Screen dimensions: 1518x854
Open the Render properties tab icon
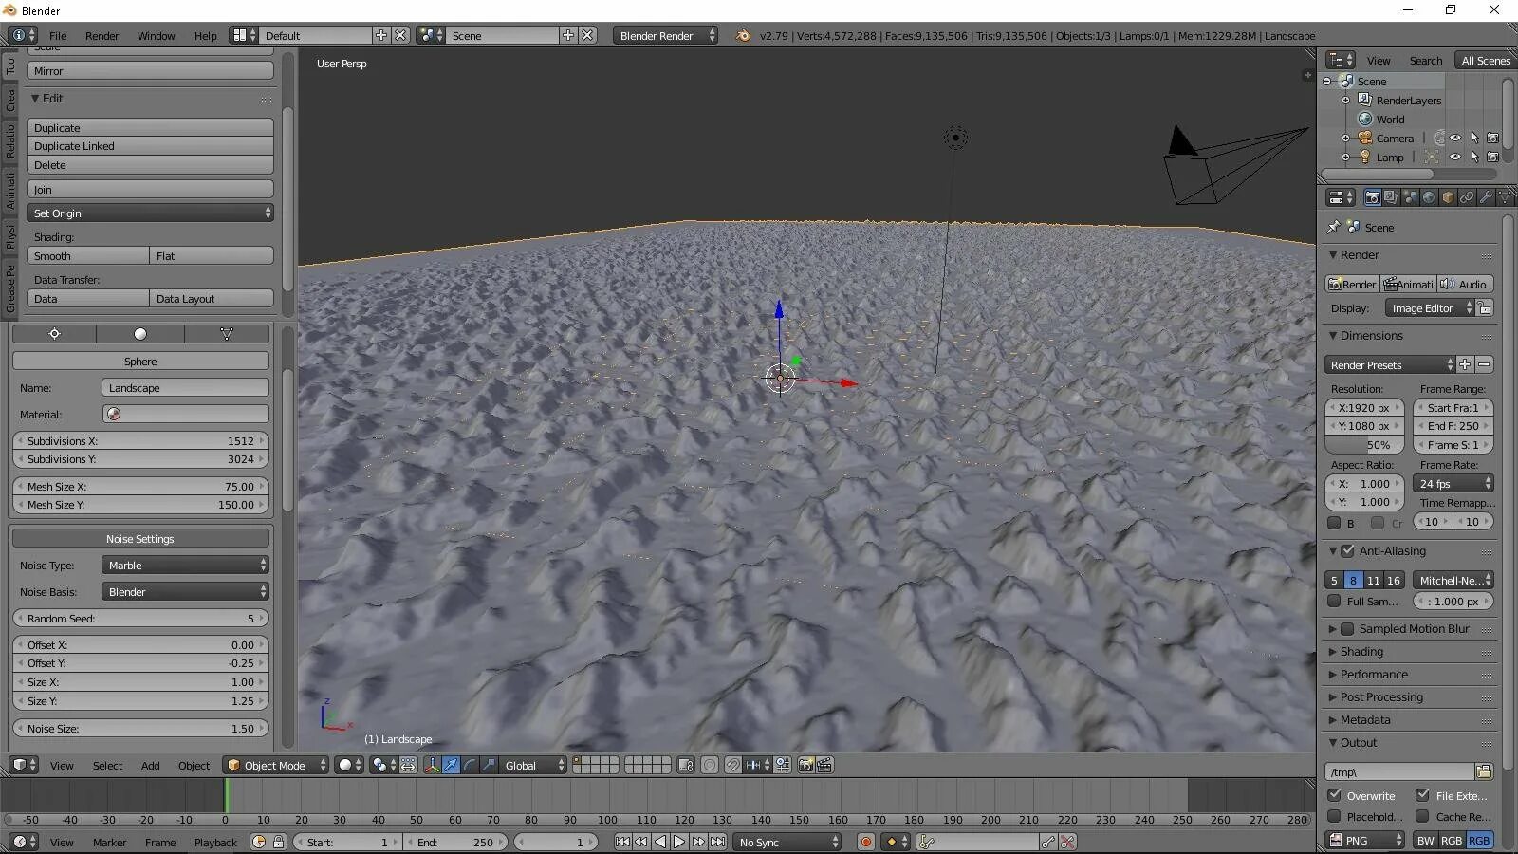1372,197
